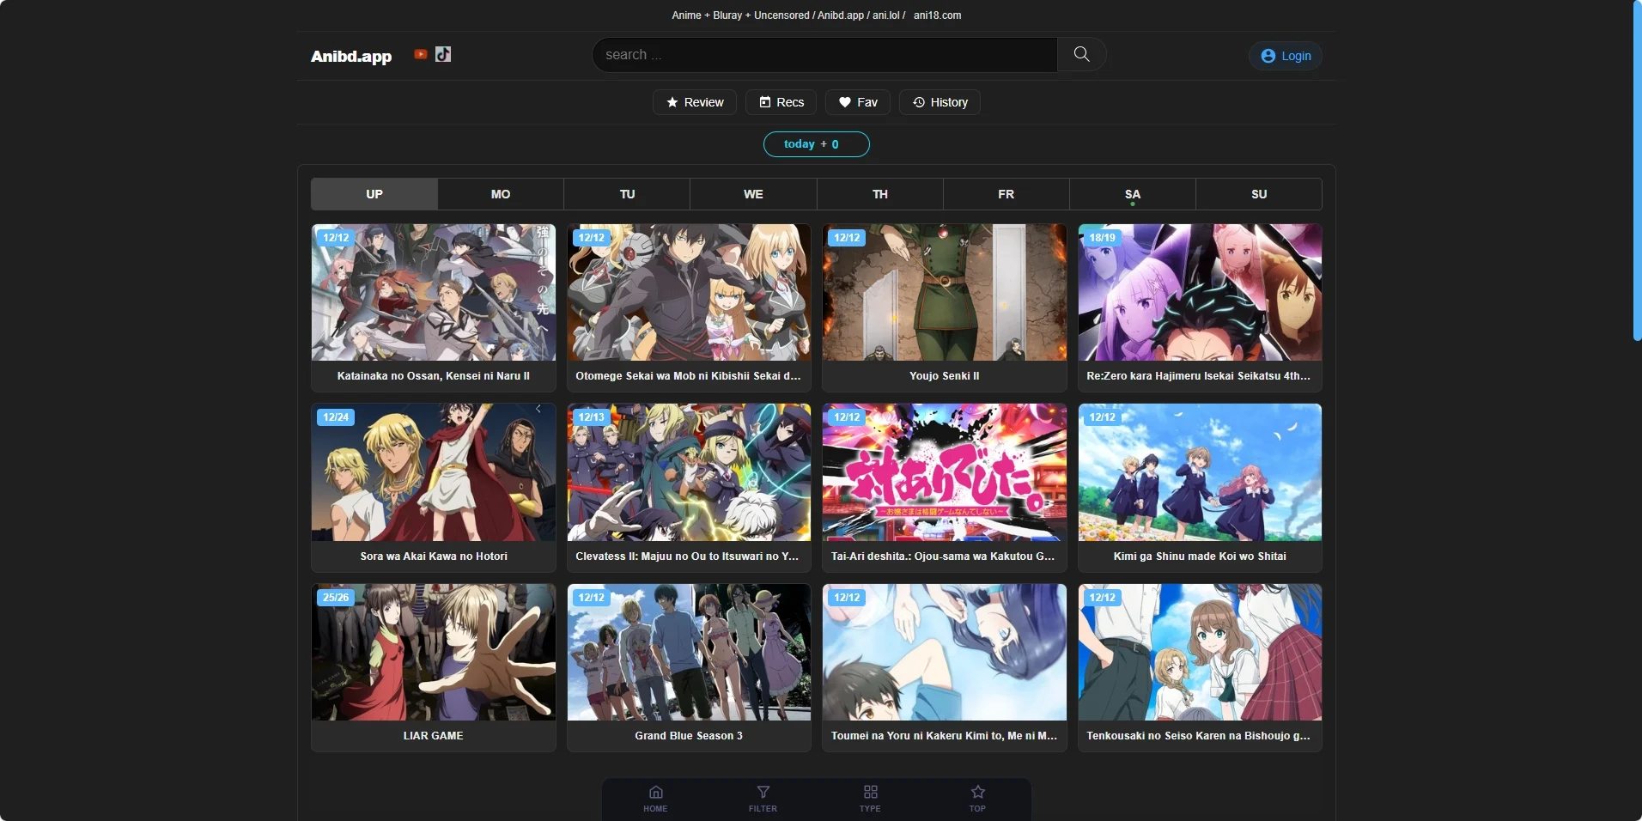
Task: Open TOP in bottom navigation
Action: [x=977, y=799]
